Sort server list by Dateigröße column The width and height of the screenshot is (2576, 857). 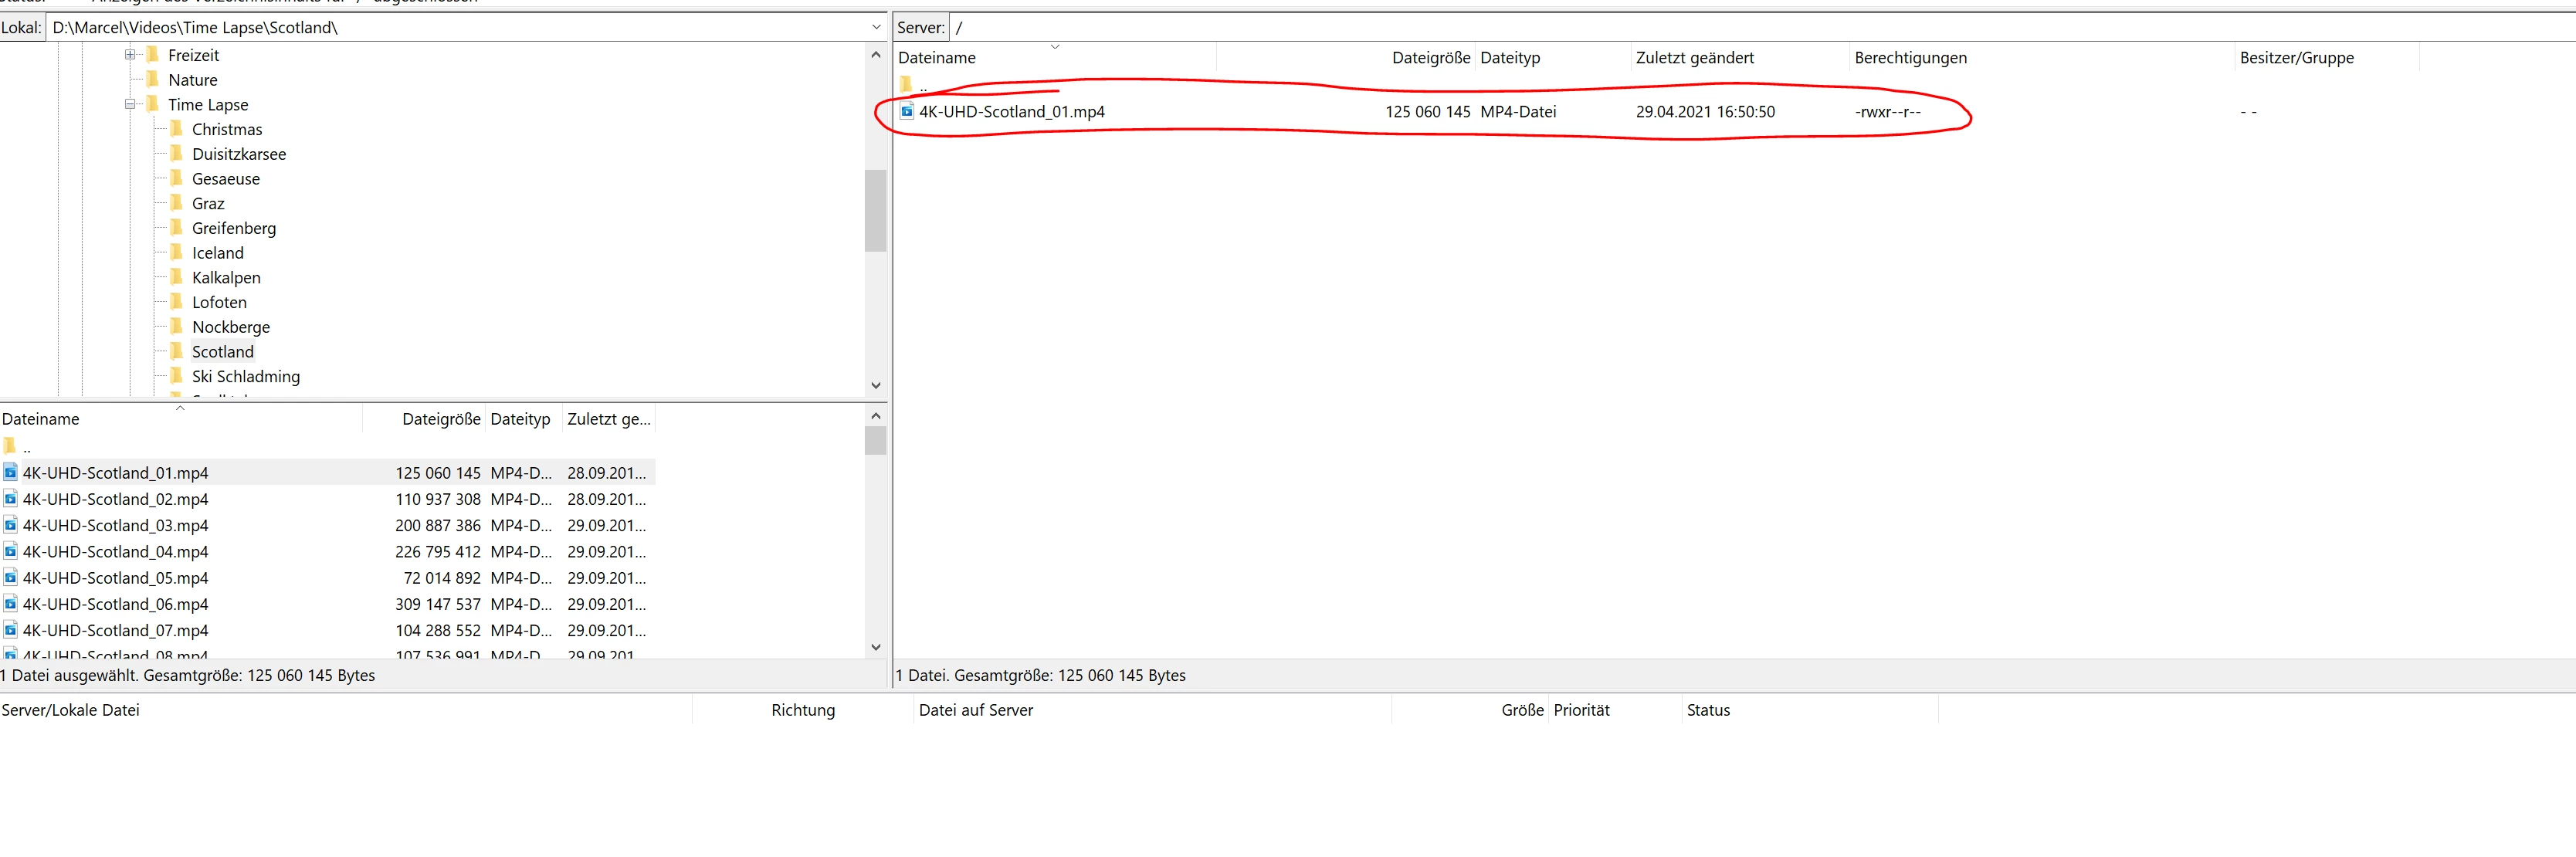pos(1430,58)
